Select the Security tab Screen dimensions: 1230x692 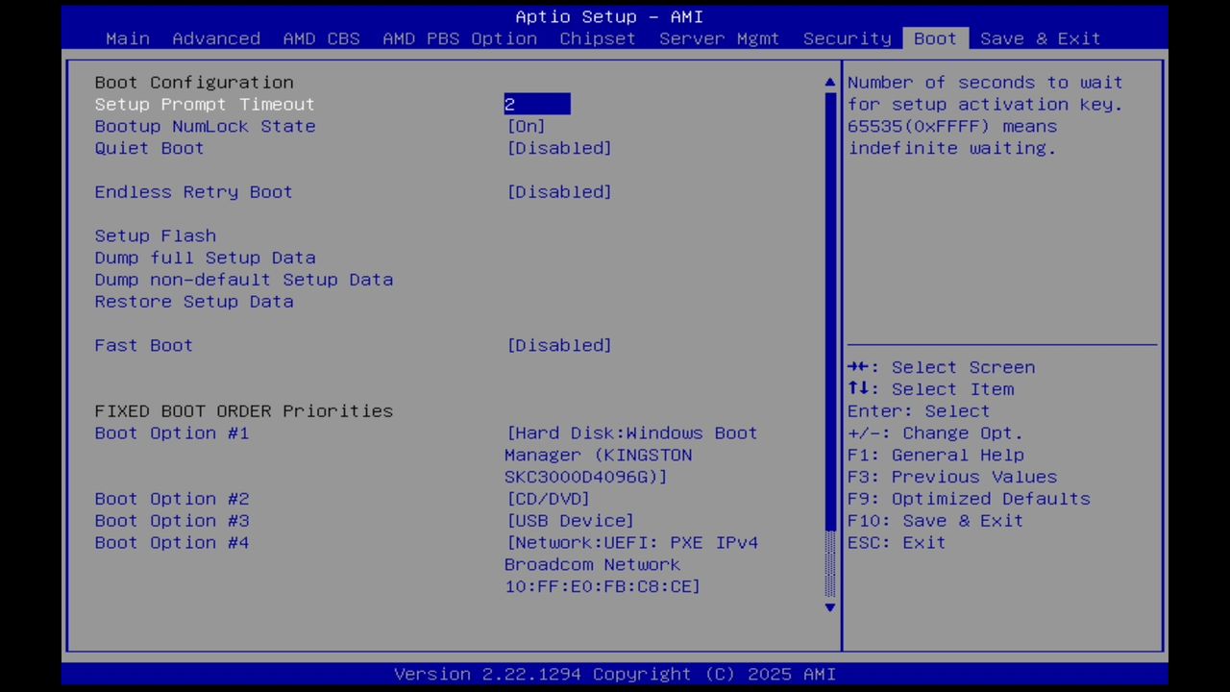tap(847, 38)
